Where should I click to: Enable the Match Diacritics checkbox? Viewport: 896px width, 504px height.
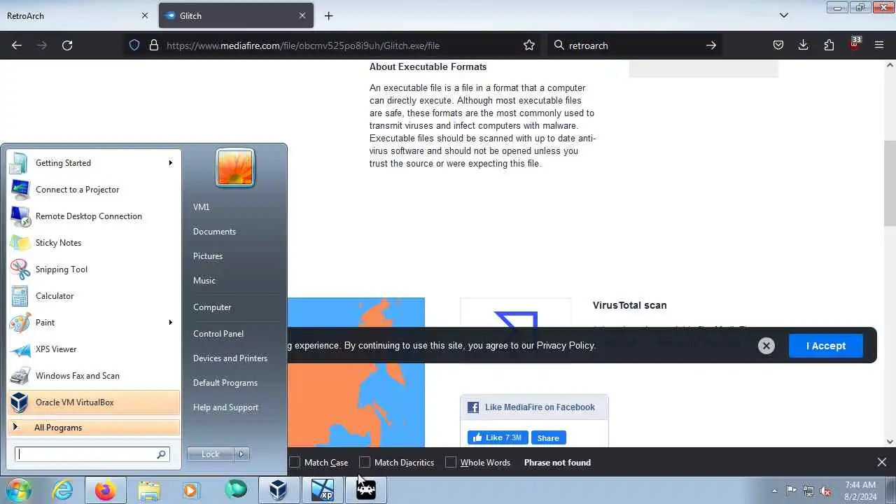[x=365, y=463]
